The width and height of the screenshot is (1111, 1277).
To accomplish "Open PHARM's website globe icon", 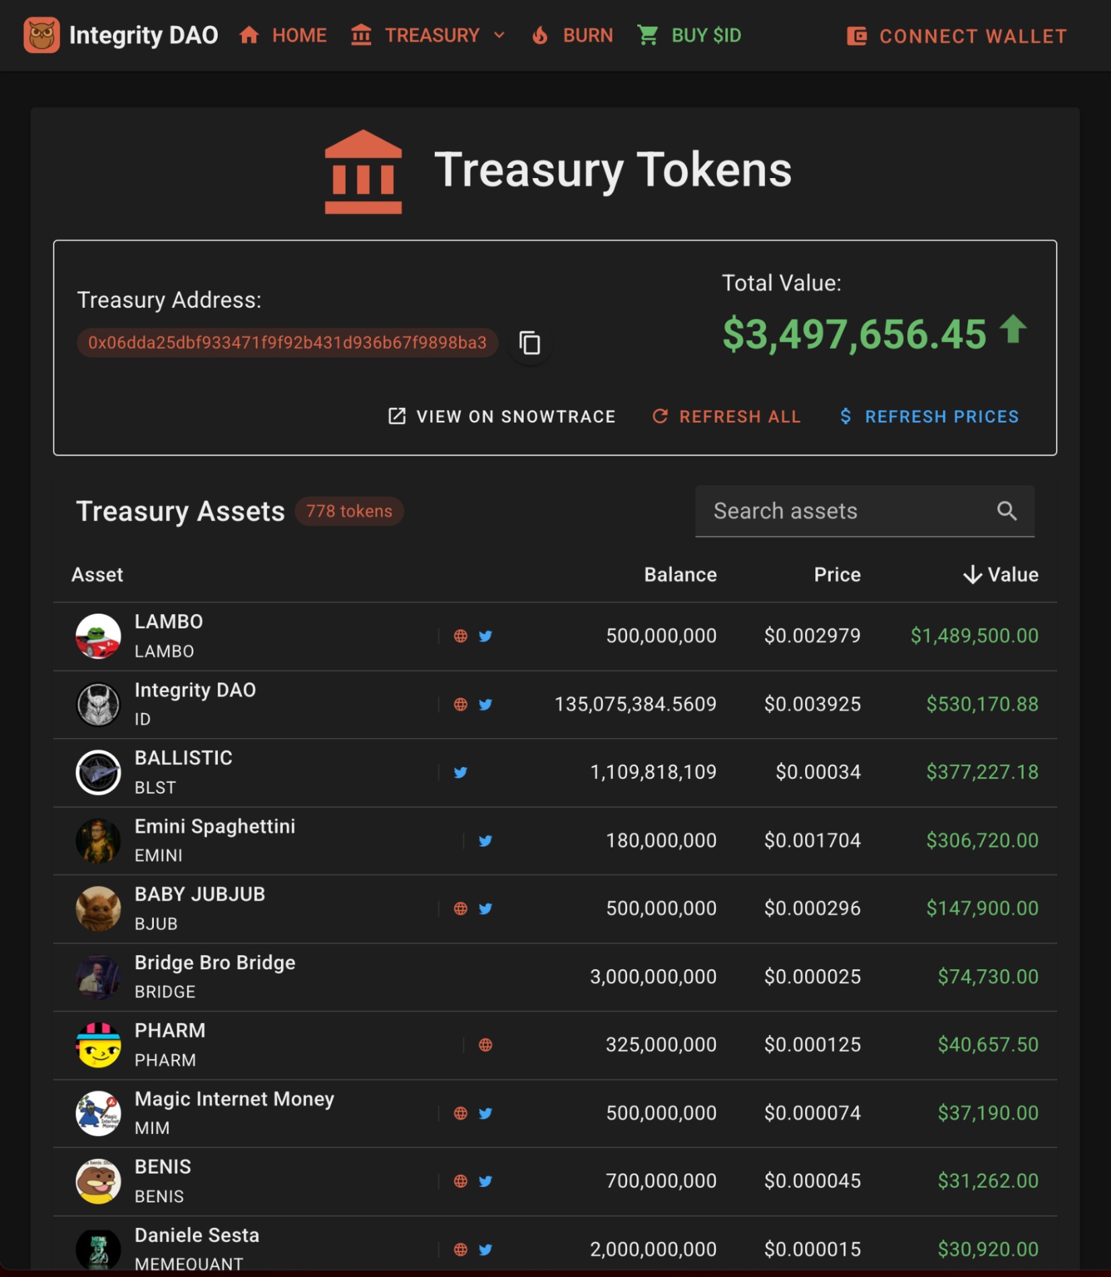I will 485,1044.
